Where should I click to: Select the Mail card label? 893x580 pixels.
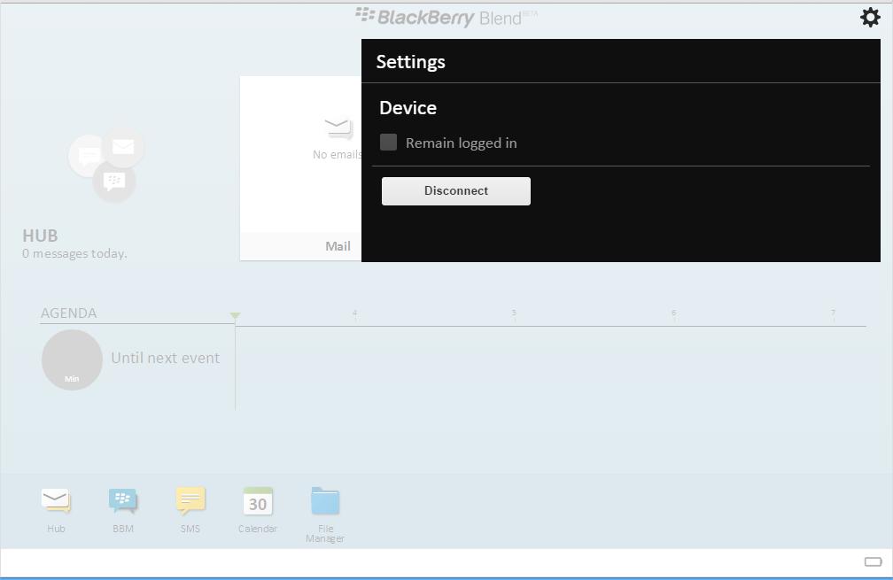[x=338, y=246]
